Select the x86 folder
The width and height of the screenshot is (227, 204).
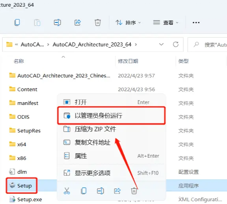click(22, 158)
